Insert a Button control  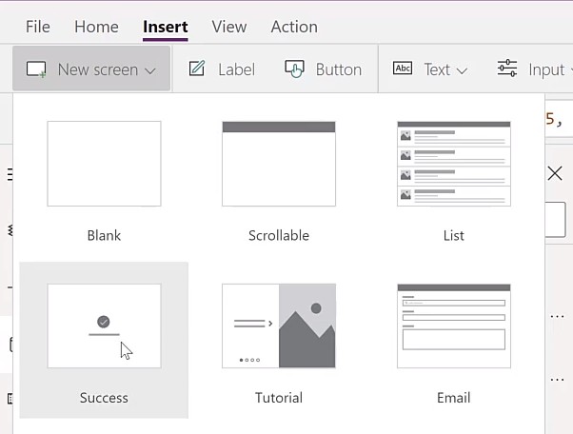(x=339, y=69)
